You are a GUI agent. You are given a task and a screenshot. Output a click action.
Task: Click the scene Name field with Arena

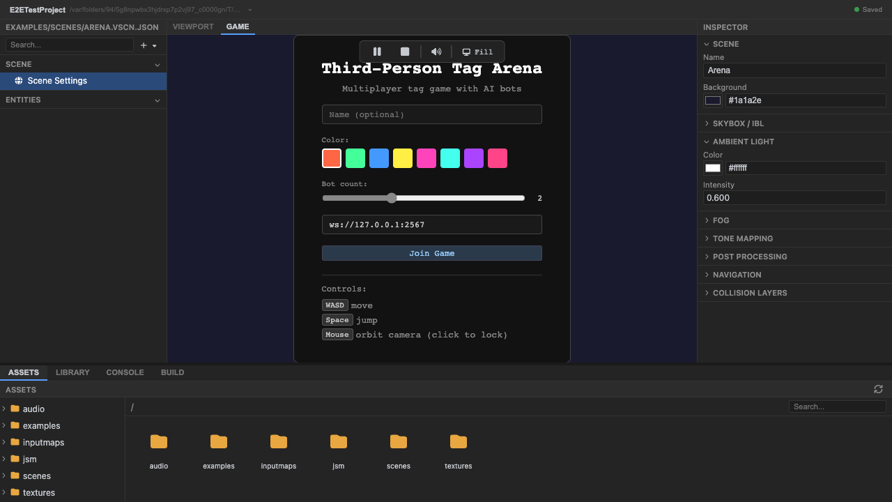(x=794, y=70)
